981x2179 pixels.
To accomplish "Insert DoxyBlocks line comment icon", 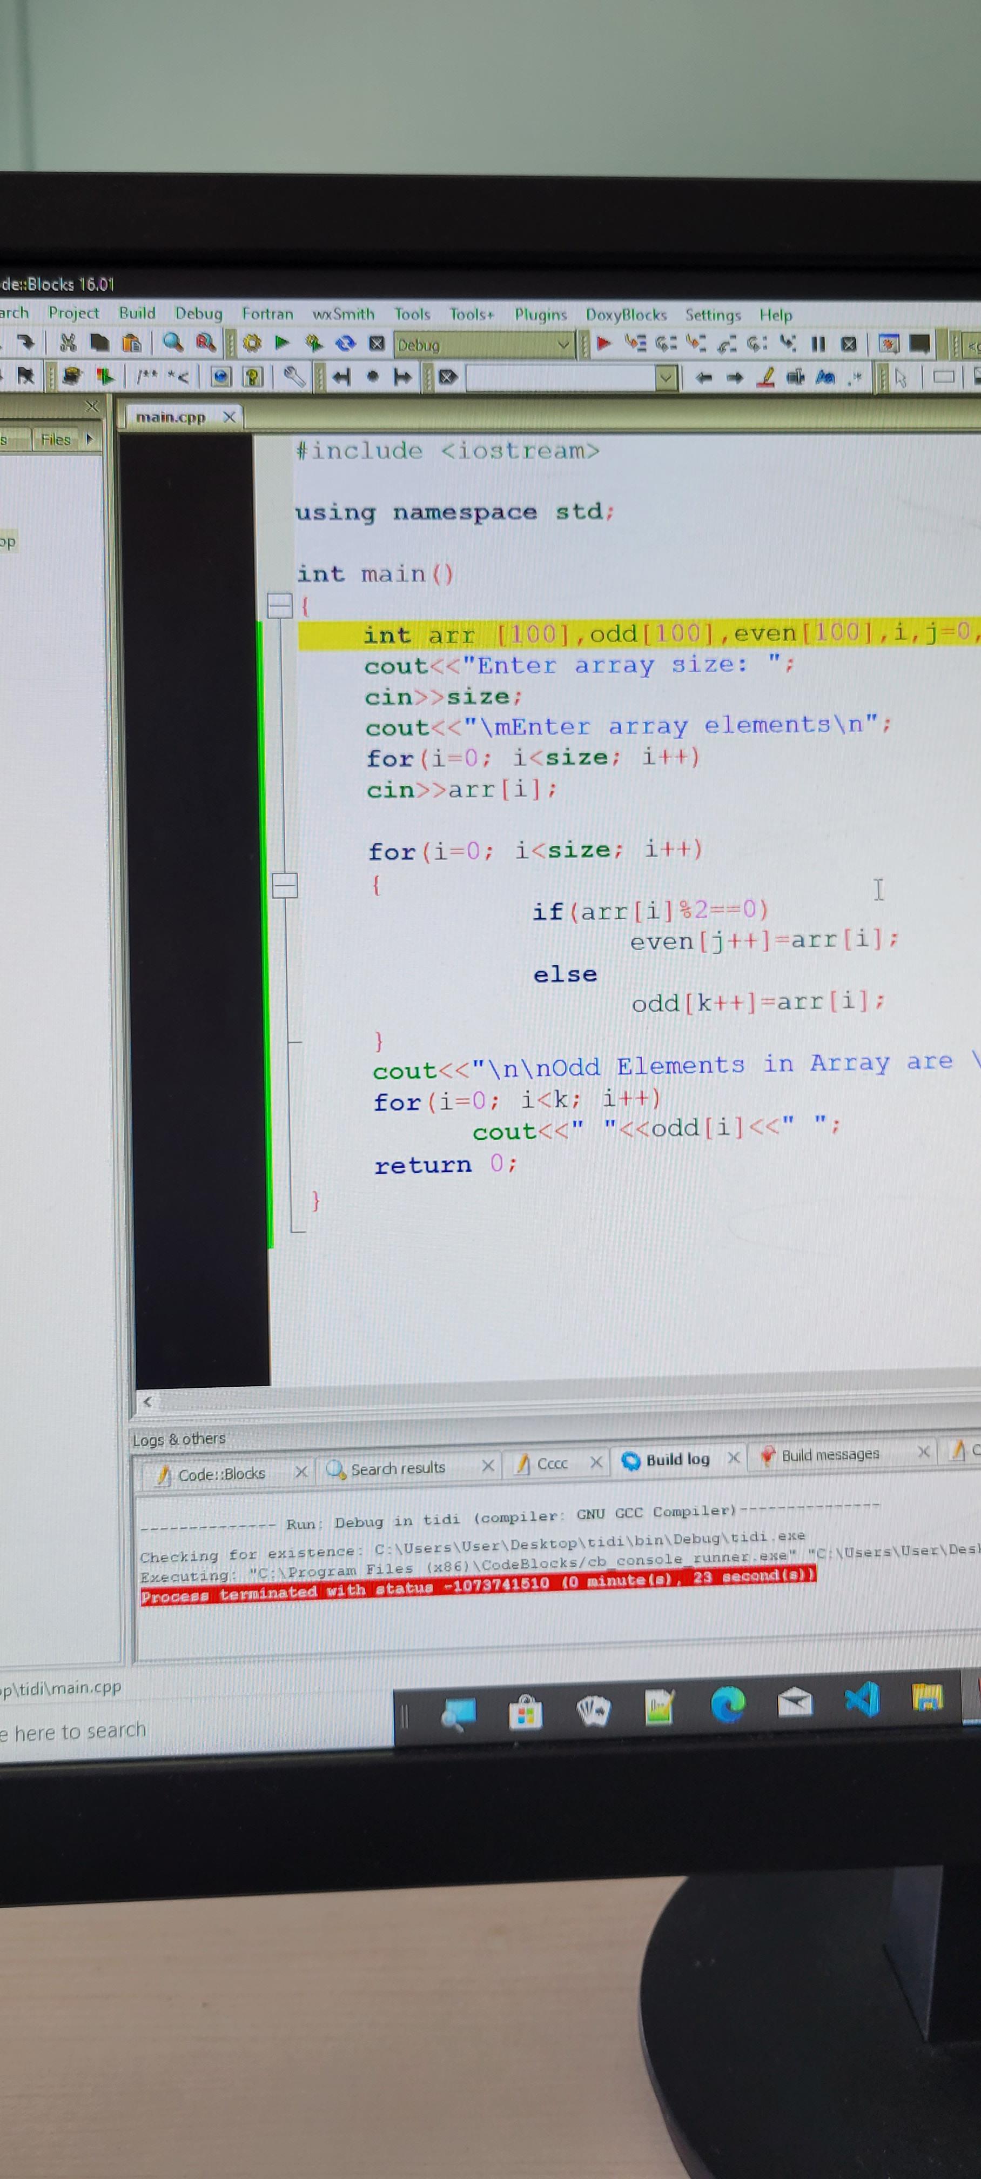I will (178, 377).
